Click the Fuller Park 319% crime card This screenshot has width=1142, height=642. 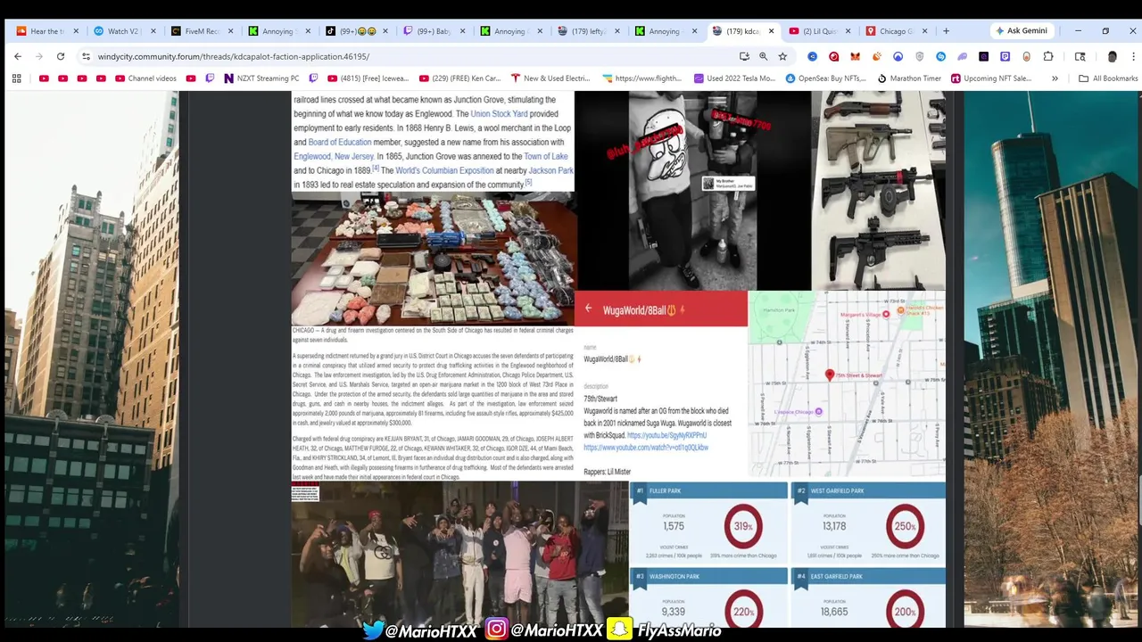708,523
